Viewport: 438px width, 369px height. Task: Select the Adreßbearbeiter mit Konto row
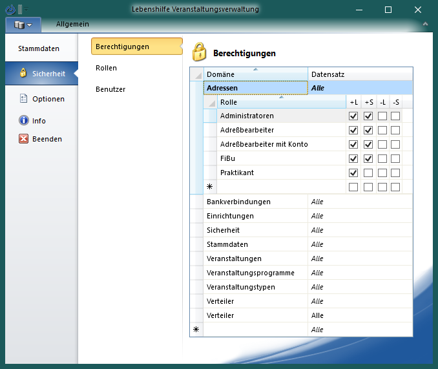pyautogui.click(x=282, y=144)
